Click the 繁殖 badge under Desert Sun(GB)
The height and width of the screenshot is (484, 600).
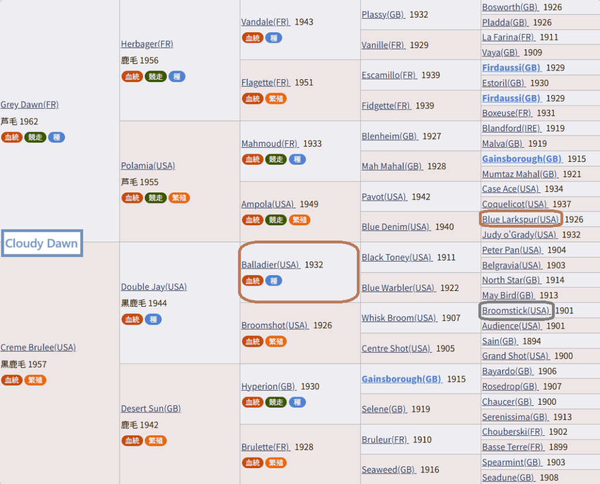tap(156, 441)
